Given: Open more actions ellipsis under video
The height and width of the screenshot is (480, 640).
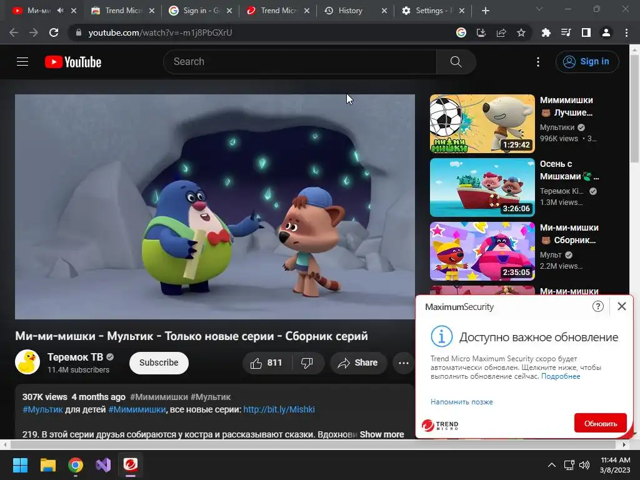Looking at the screenshot, I should (x=403, y=363).
